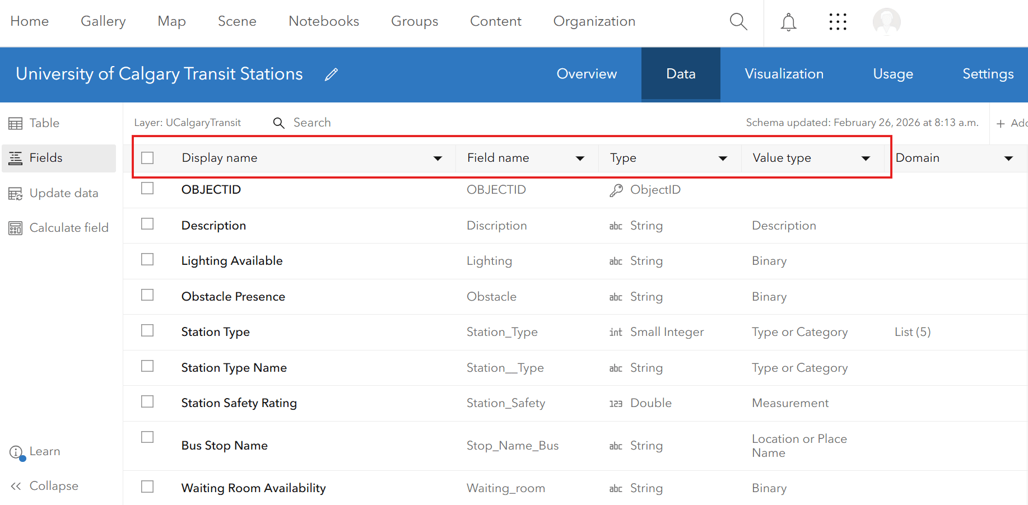Image resolution: width=1028 pixels, height=505 pixels.
Task: Toggle the select-all fields checkbox
Action: click(147, 158)
